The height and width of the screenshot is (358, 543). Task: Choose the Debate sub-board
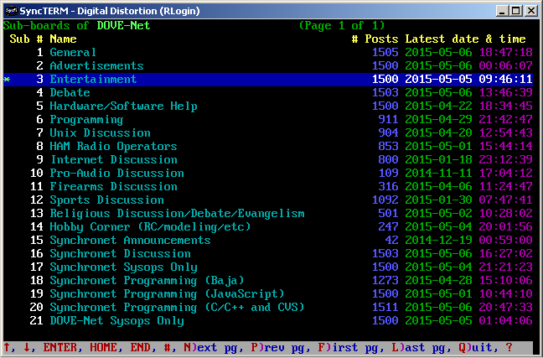[70, 93]
